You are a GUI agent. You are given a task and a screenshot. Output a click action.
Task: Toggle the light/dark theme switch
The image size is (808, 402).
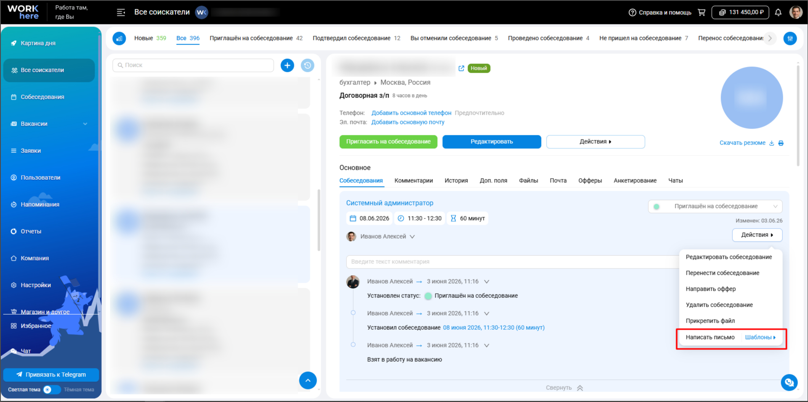(x=52, y=389)
